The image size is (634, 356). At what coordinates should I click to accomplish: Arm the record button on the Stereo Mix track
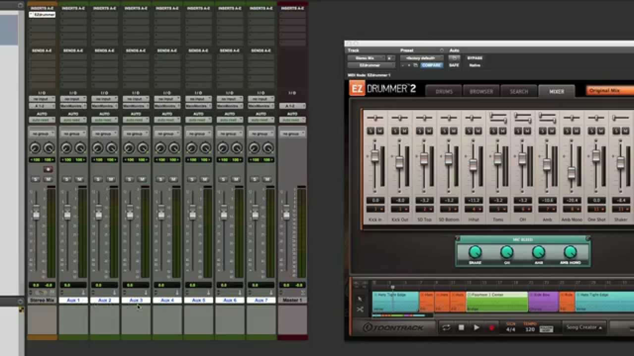[48, 169]
